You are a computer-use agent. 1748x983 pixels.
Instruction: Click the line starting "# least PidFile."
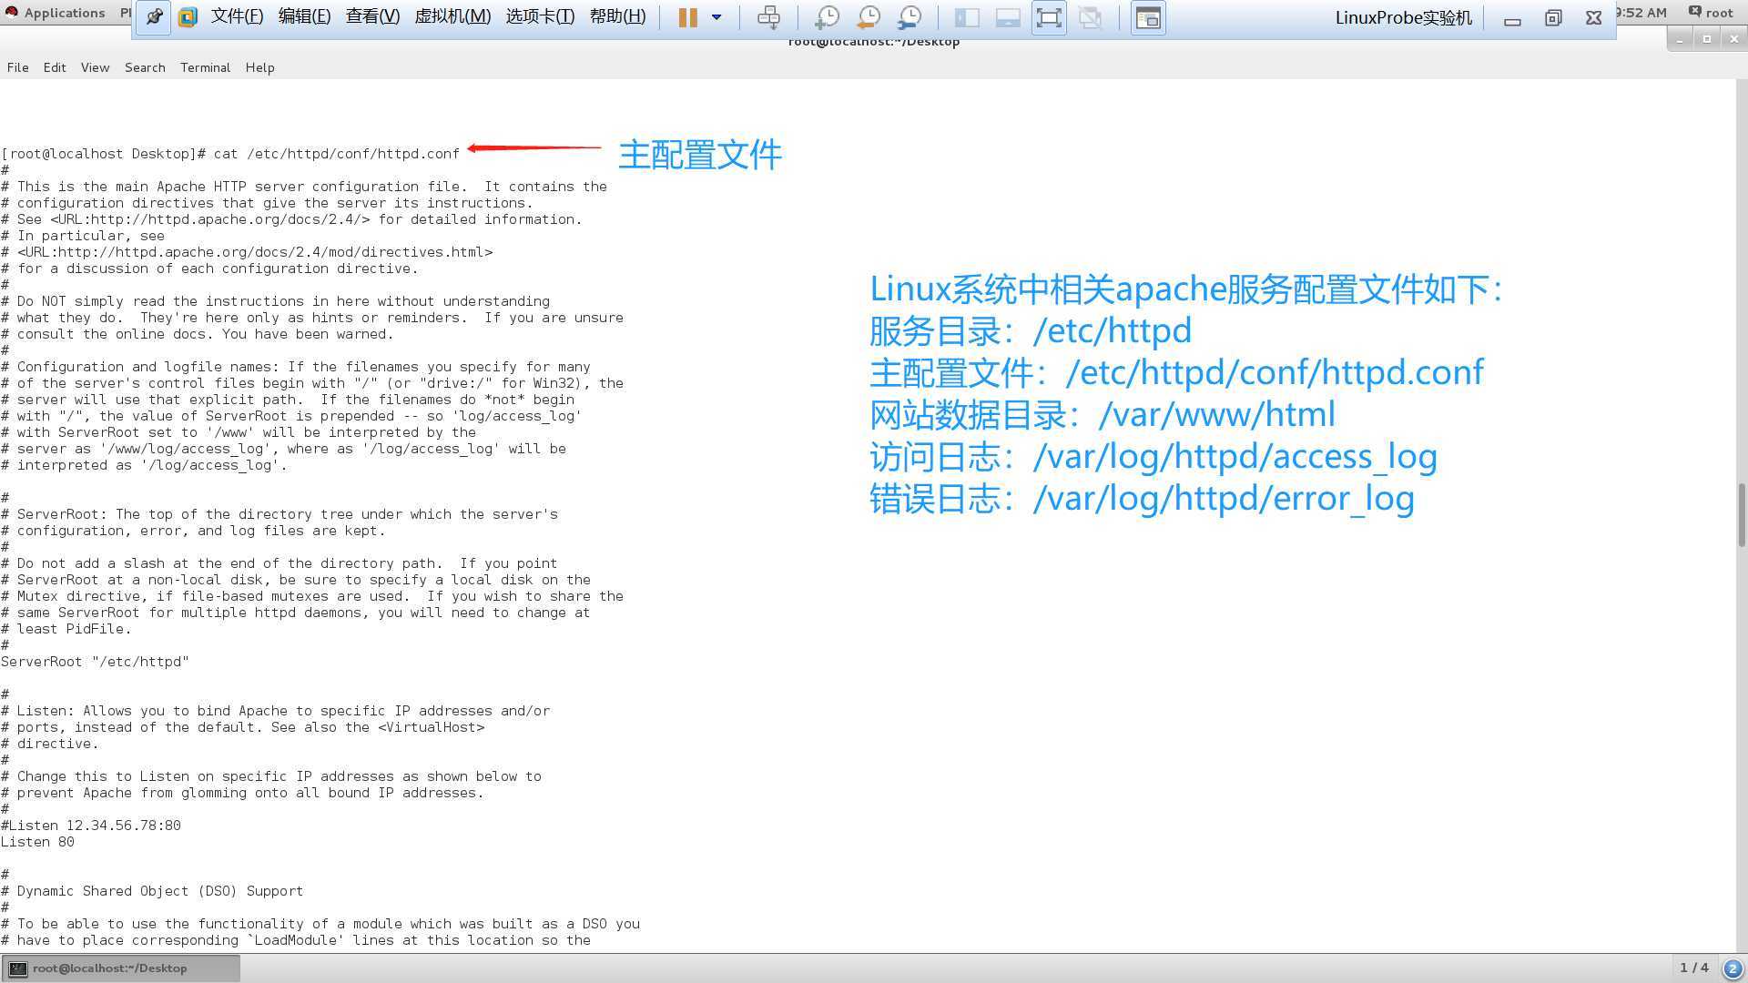pyautogui.click(x=66, y=629)
